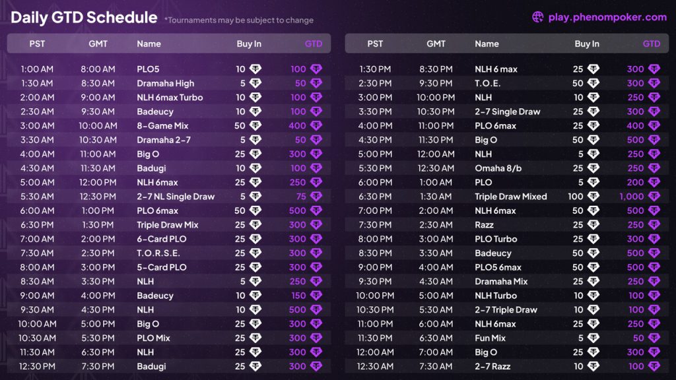
Task: Click the purple GTD coin in Triple Draw Mixed row
Action: pos(654,197)
